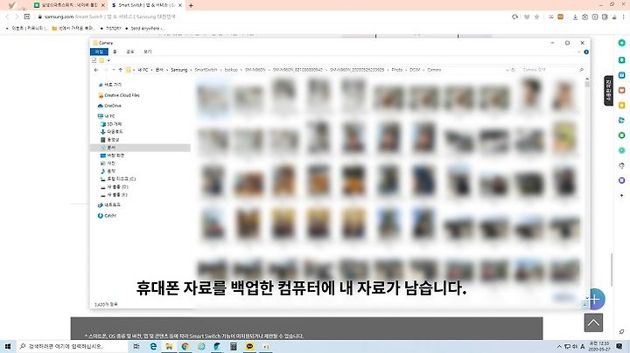Select the backup breadcrumb in the address bar
Viewport: 630px width, 353px height.
click(231, 70)
